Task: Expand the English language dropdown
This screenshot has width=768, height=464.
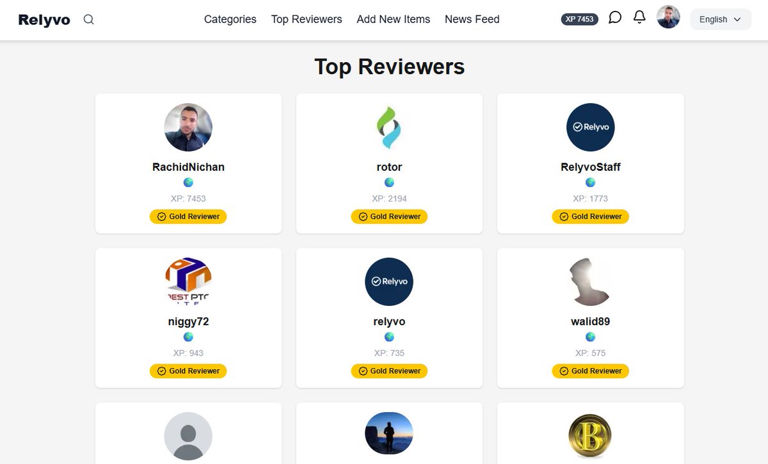Action: 721,19
